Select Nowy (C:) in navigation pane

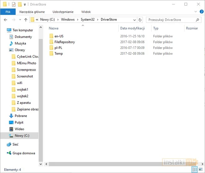(22, 136)
